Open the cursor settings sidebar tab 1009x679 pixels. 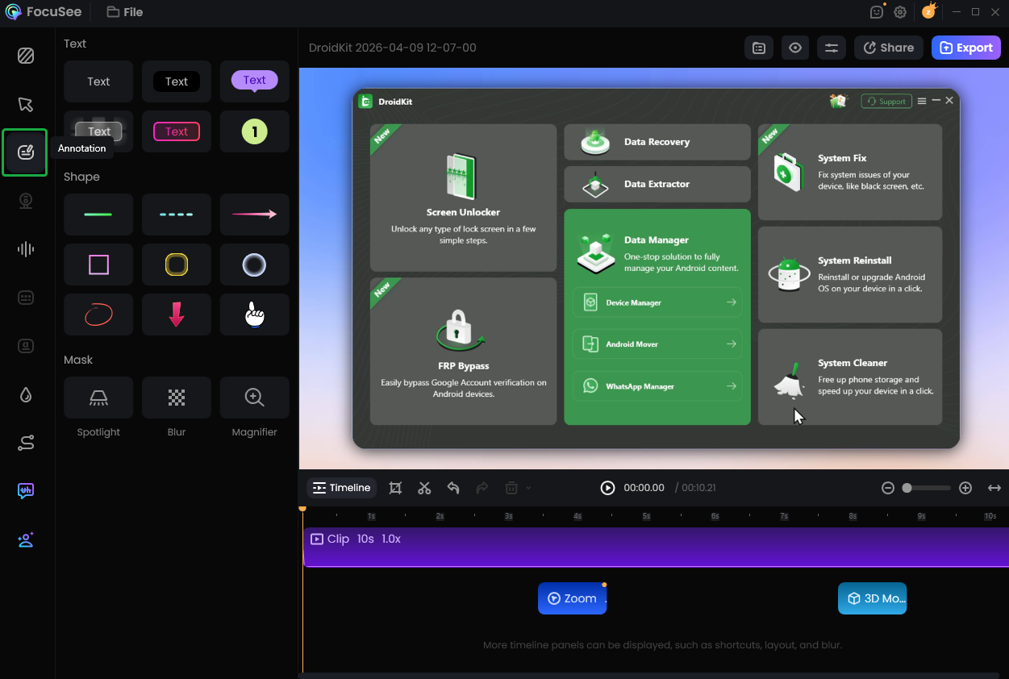coord(26,104)
